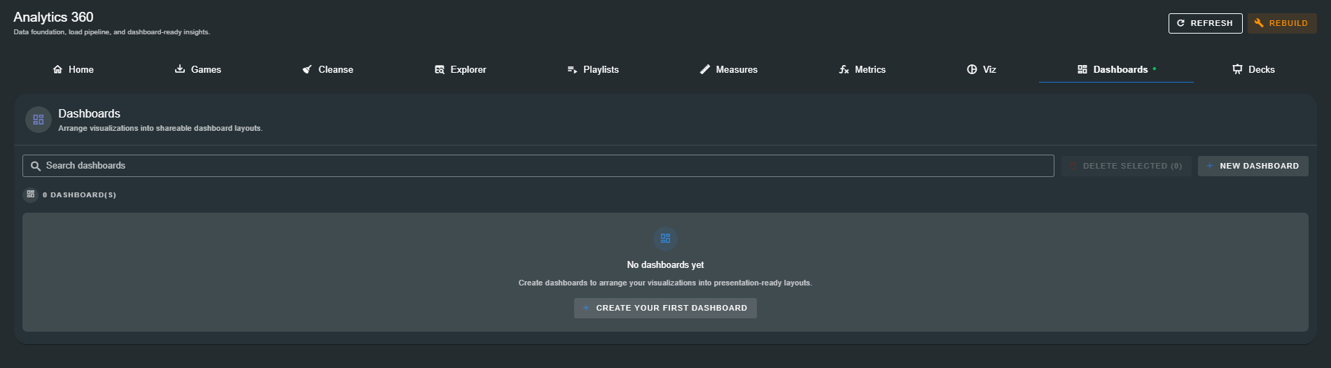Viewport: 1331px width, 368px height.
Task: Click the Metrics fx function icon
Action: point(844,69)
